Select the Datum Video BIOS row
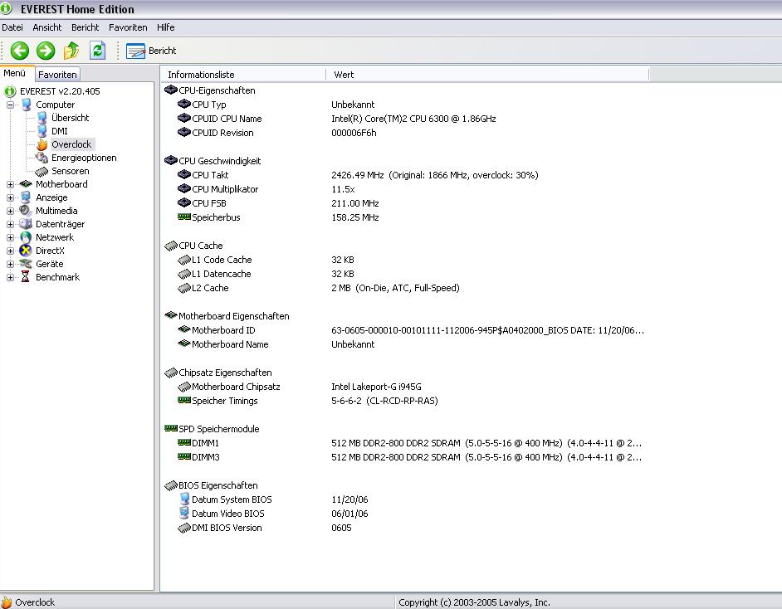The image size is (782, 609). click(x=404, y=514)
